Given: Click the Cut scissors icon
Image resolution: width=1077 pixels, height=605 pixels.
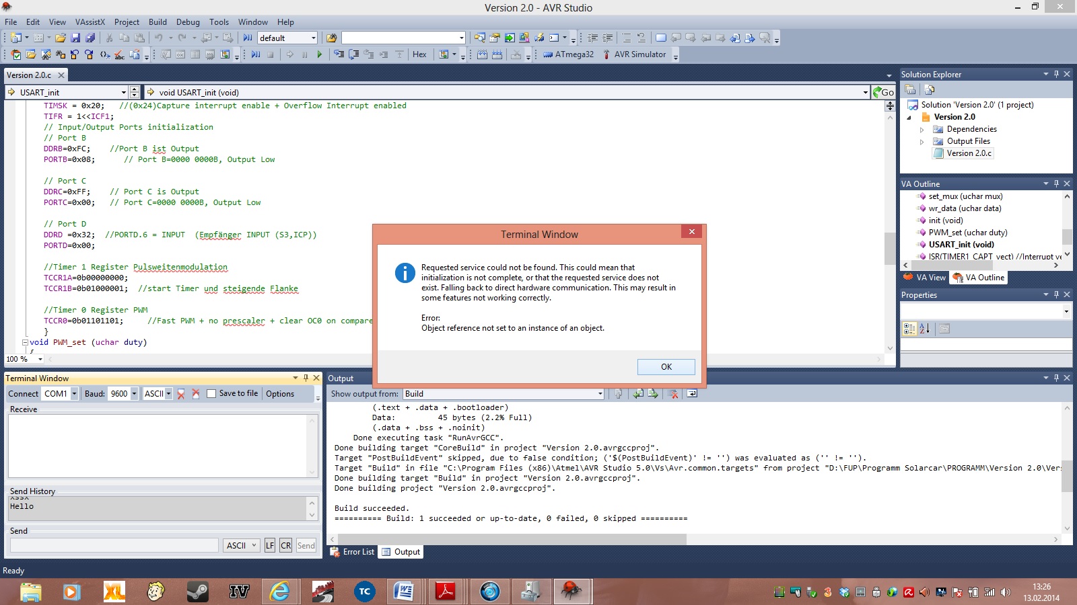Looking at the screenshot, I should 109,38.
